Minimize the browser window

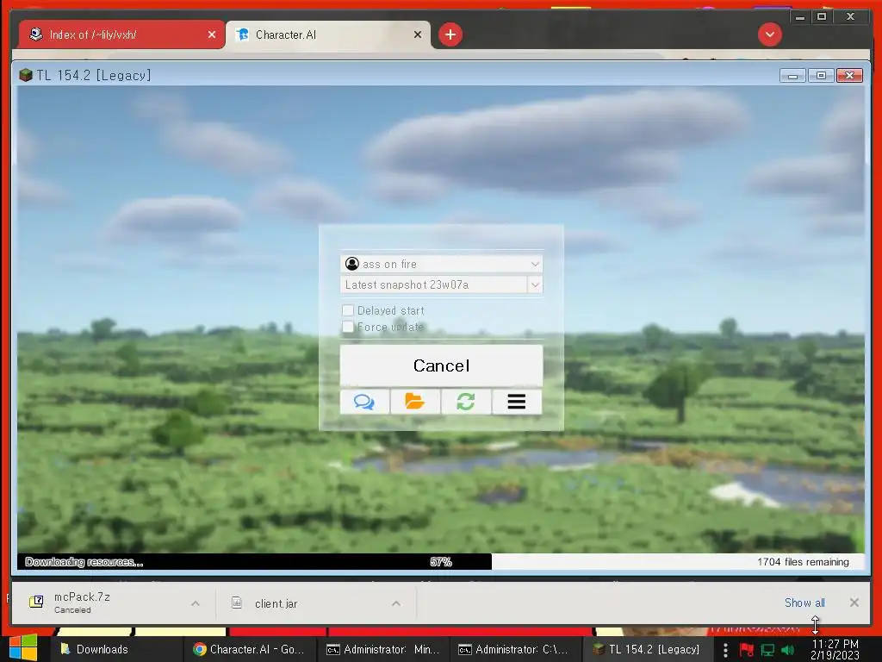point(800,17)
